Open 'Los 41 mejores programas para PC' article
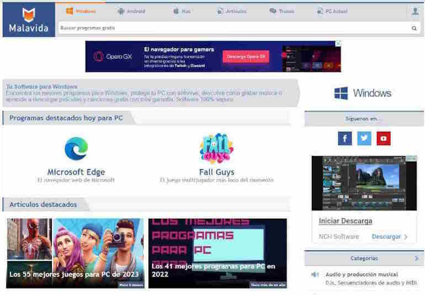425x295 pixels. pos(217,253)
